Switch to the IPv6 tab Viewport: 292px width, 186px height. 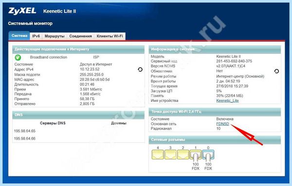pyautogui.click(x=36, y=36)
